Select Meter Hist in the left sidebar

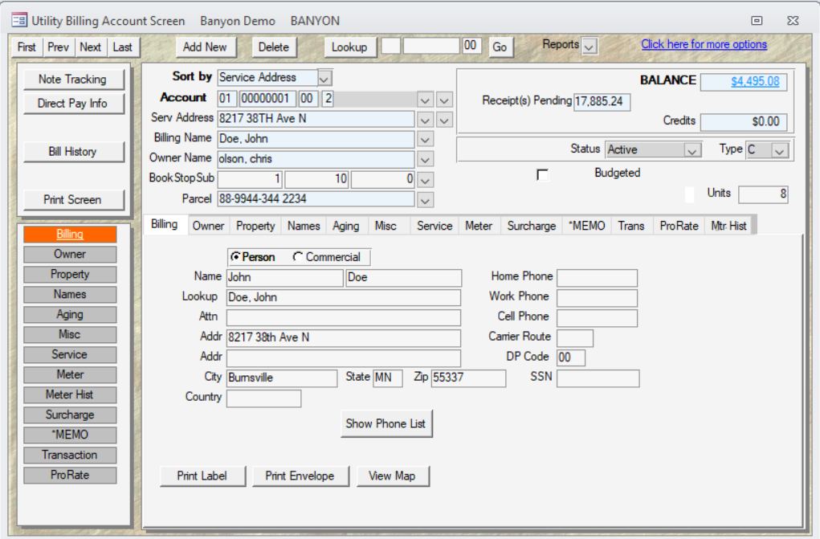[70, 394]
